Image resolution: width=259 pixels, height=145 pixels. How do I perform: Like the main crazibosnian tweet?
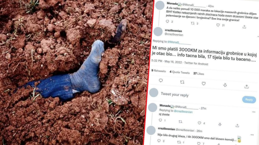click(x=204, y=84)
